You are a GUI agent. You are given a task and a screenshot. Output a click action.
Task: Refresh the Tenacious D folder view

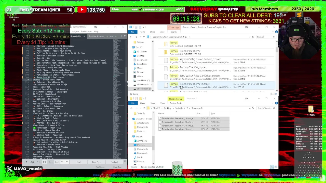253,108
